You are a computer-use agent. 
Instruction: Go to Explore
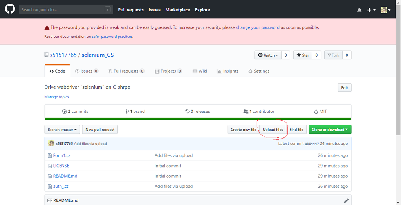tap(202, 10)
